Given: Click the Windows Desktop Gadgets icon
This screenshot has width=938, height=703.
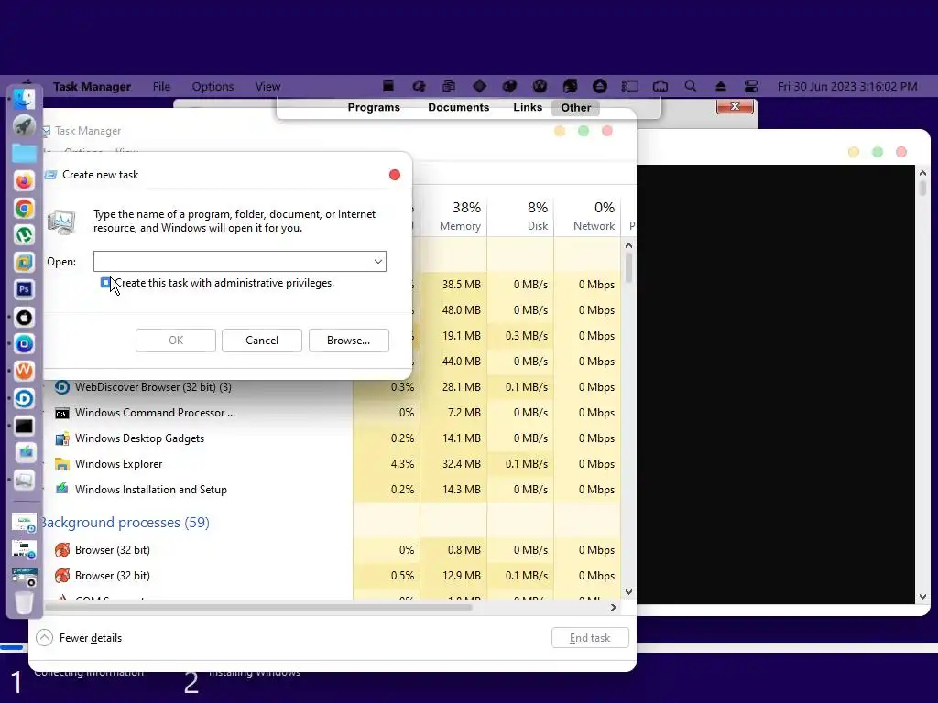Looking at the screenshot, I should pos(61,438).
